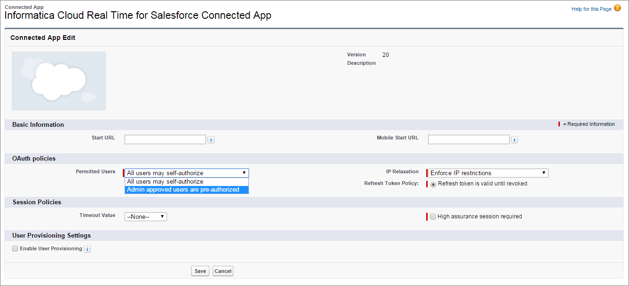Save the connected app settings
The image size is (629, 286).
(200, 271)
